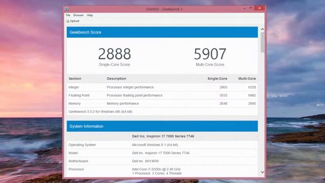Minimize the Geekbench window
The image size is (325, 183).
tap(245, 9)
